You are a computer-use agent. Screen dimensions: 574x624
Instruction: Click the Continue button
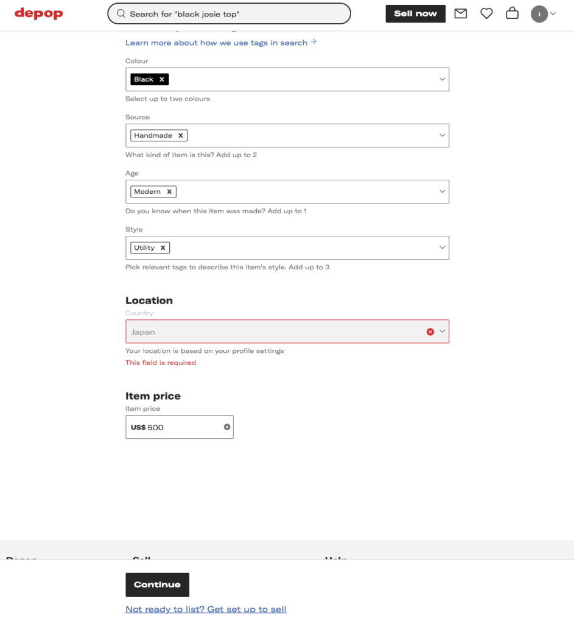click(x=157, y=584)
